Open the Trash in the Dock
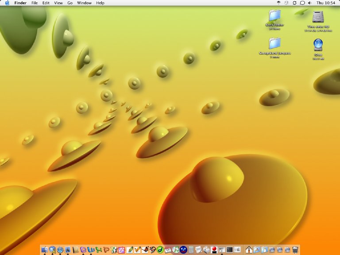 point(295,250)
